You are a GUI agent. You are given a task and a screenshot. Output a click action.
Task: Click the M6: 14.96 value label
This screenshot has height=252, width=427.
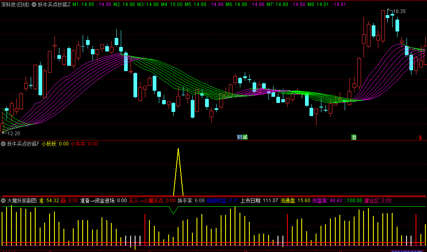[236, 4]
